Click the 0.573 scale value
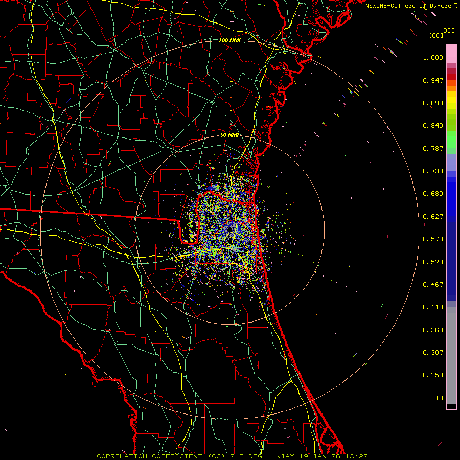This screenshot has height=460, width=460. [x=433, y=239]
